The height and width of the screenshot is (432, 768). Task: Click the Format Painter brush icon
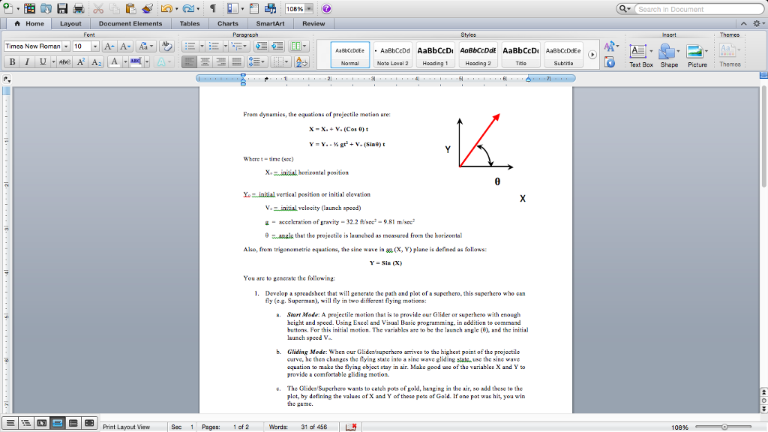[146, 8]
